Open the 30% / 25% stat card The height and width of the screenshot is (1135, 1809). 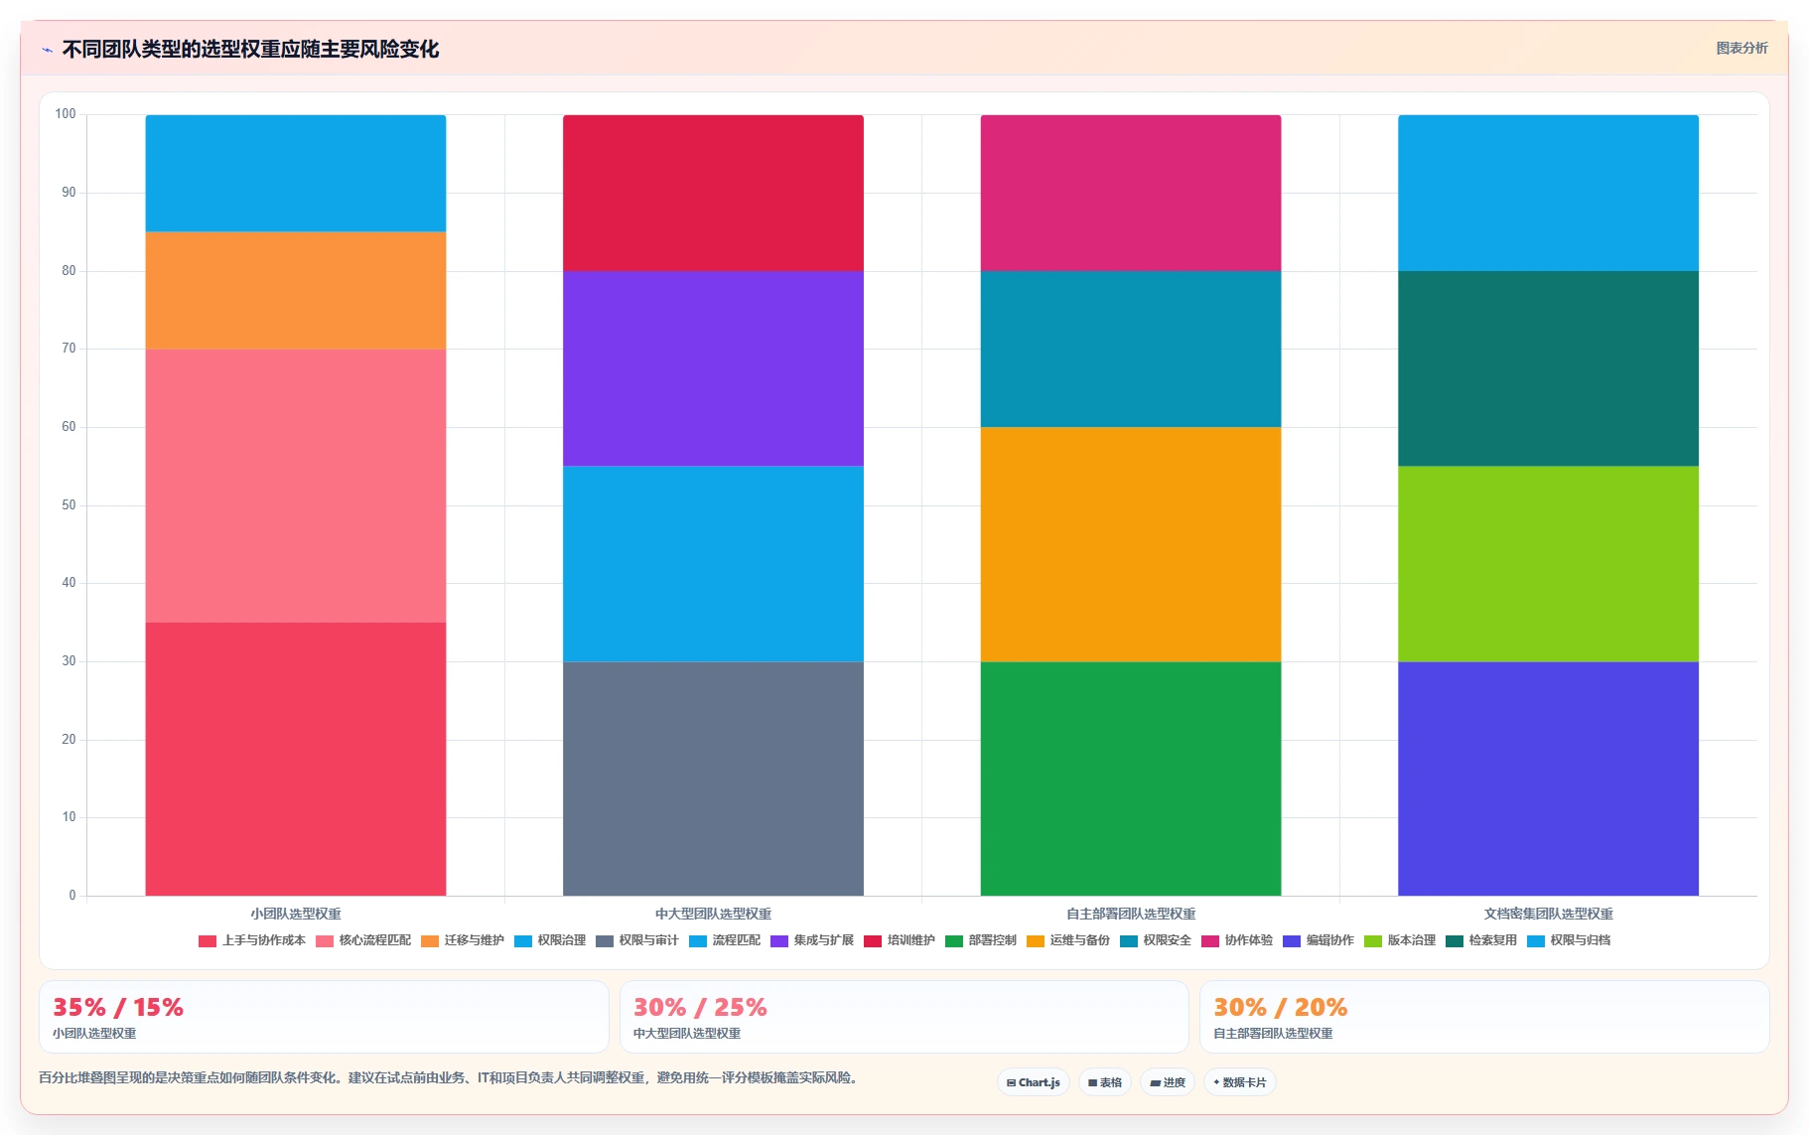(904, 1017)
